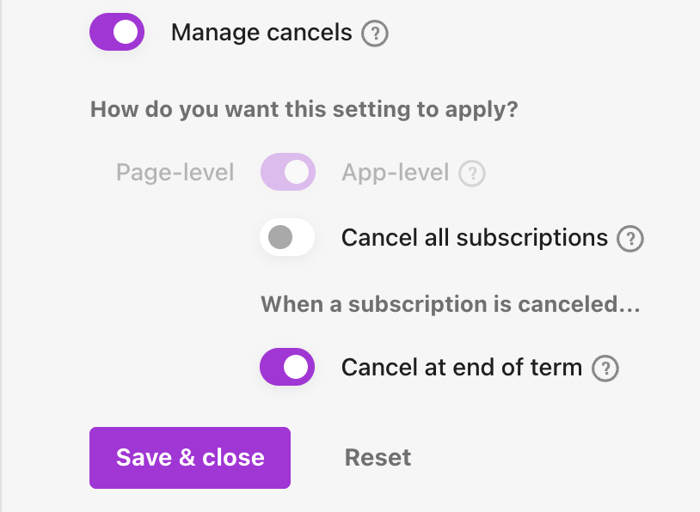Open help tooltip for Manage cancels
The height and width of the screenshot is (512, 700).
point(375,34)
